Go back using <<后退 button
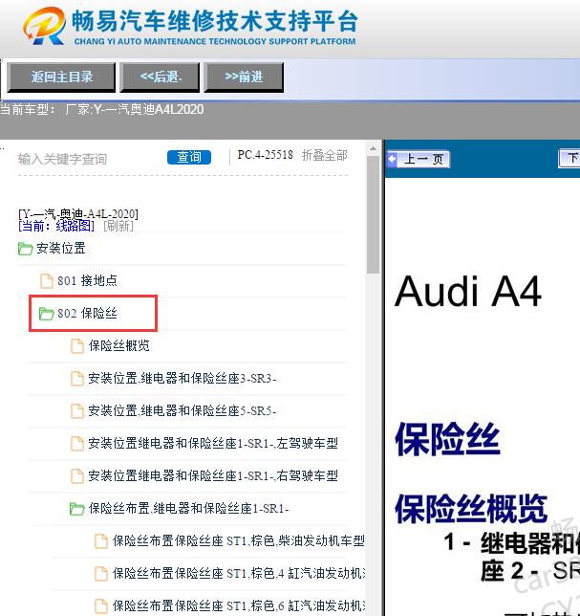This screenshot has width=580, height=616. 160,77
